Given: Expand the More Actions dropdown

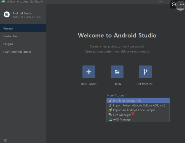Looking at the screenshot, I should (x=117, y=95).
